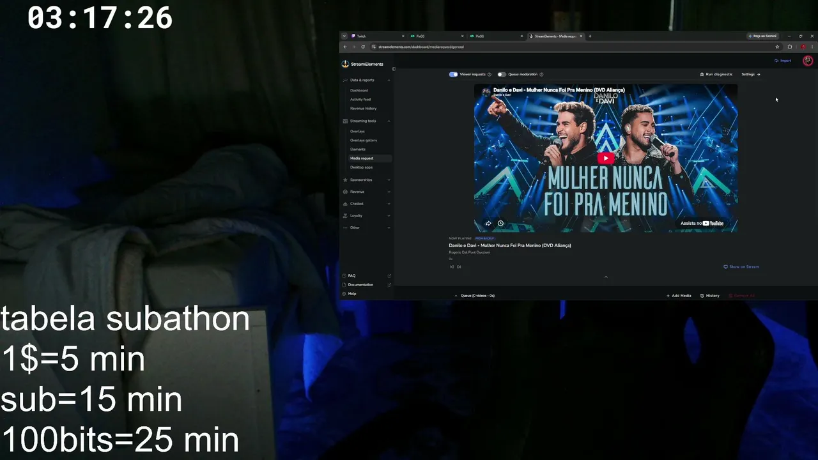Click the help icon next to Viewer requests
The image size is (818, 460).
coord(490,74)
